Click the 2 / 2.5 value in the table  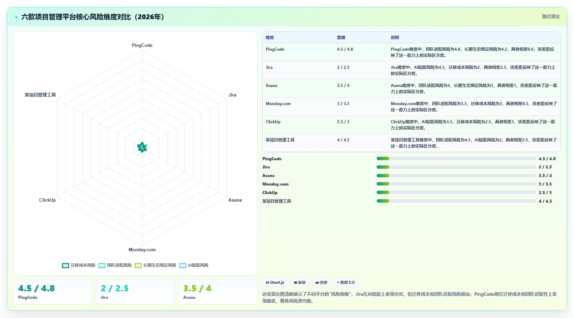(x=343, y=67)
